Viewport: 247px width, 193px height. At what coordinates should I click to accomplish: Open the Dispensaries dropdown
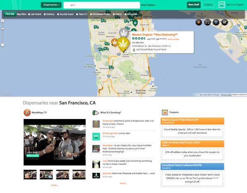click(51, 5)
